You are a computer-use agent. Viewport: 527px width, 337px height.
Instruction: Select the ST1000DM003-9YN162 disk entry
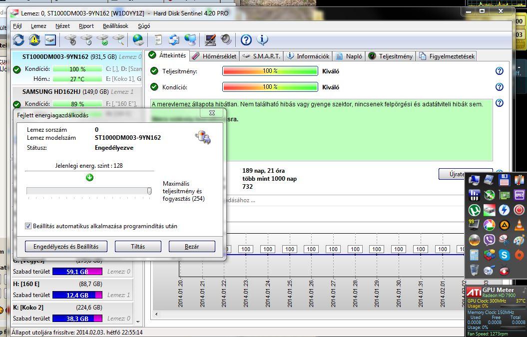point(77,68)
